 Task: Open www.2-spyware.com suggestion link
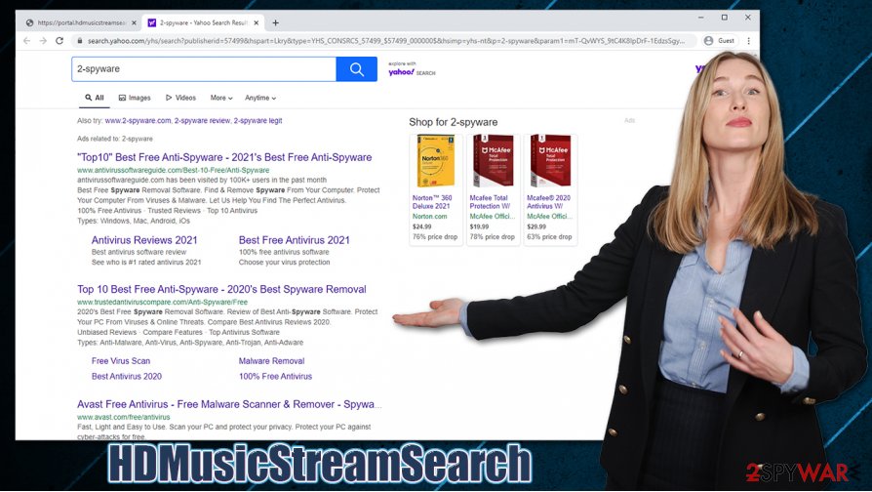[x=138, y=120]
